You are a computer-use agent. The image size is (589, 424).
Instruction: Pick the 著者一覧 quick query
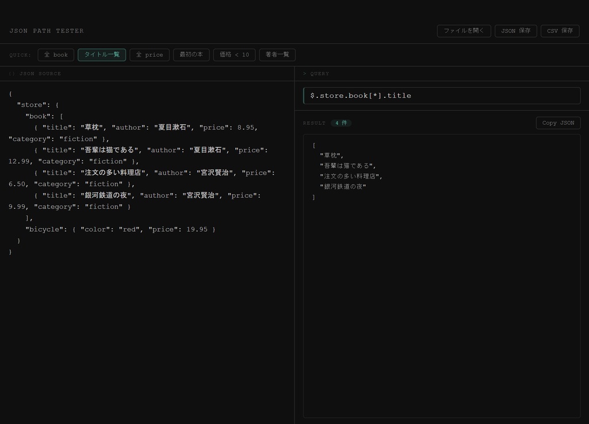pos(277,55)
